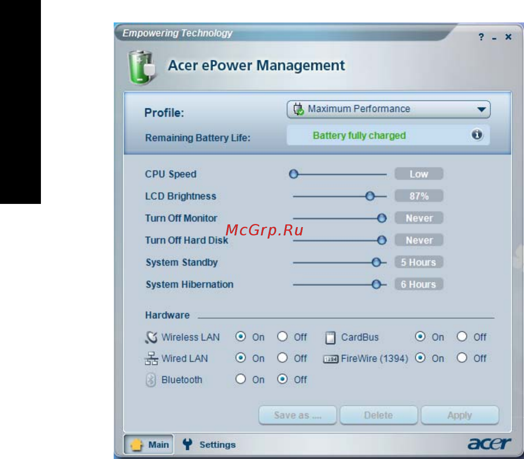Click the '87%' brightness value

(x=419, y=196)
